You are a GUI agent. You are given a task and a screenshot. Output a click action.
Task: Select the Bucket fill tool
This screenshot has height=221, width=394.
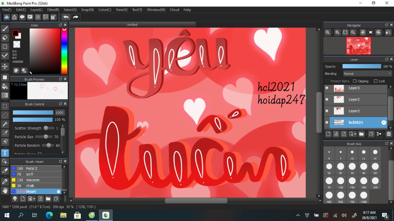coord(5,86)
